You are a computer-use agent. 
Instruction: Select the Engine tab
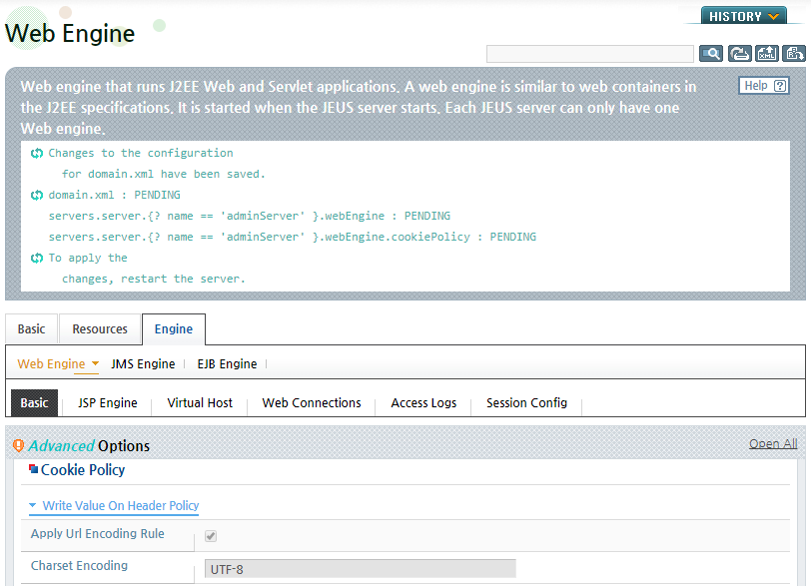coord(173,329)
